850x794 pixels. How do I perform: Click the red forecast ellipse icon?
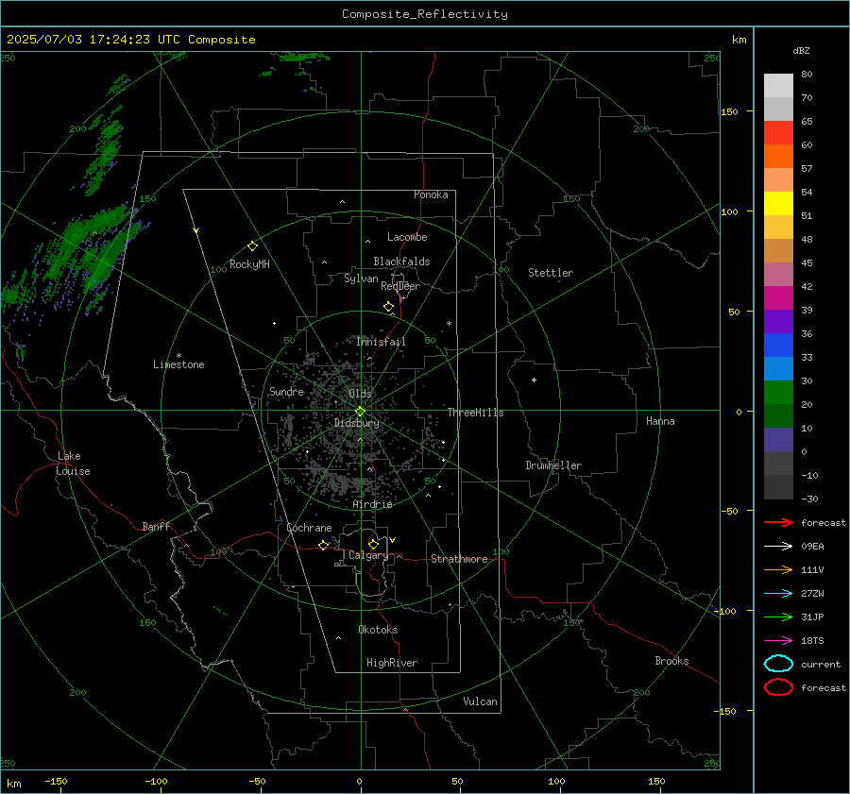778,687
